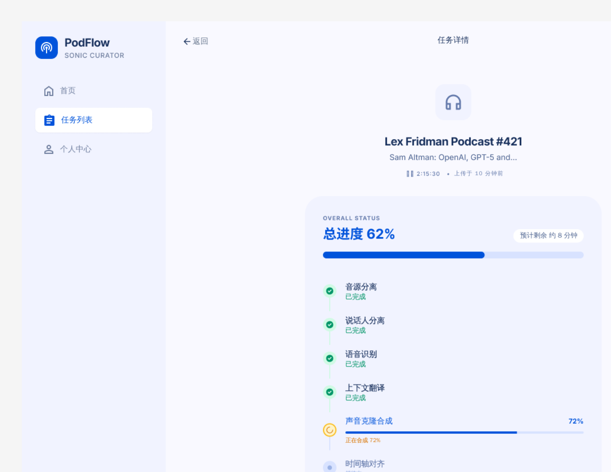Click the green check icon for 说话人分离

pyautogui.click(x=330, y=324)
